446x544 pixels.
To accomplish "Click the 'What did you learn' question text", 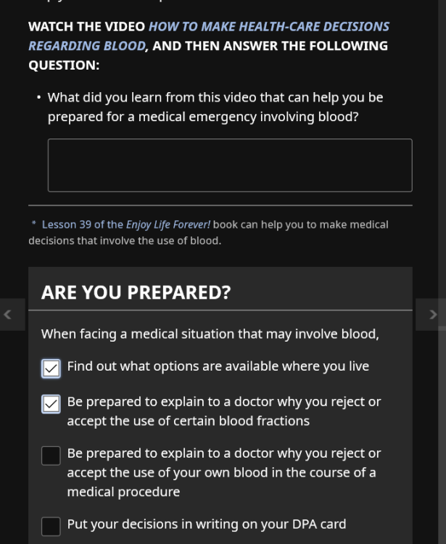I will (215, 107).
